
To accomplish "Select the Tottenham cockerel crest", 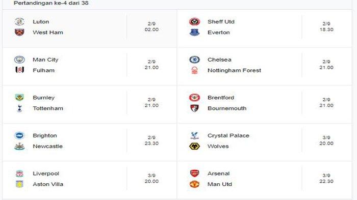I will tap(19, 108).
